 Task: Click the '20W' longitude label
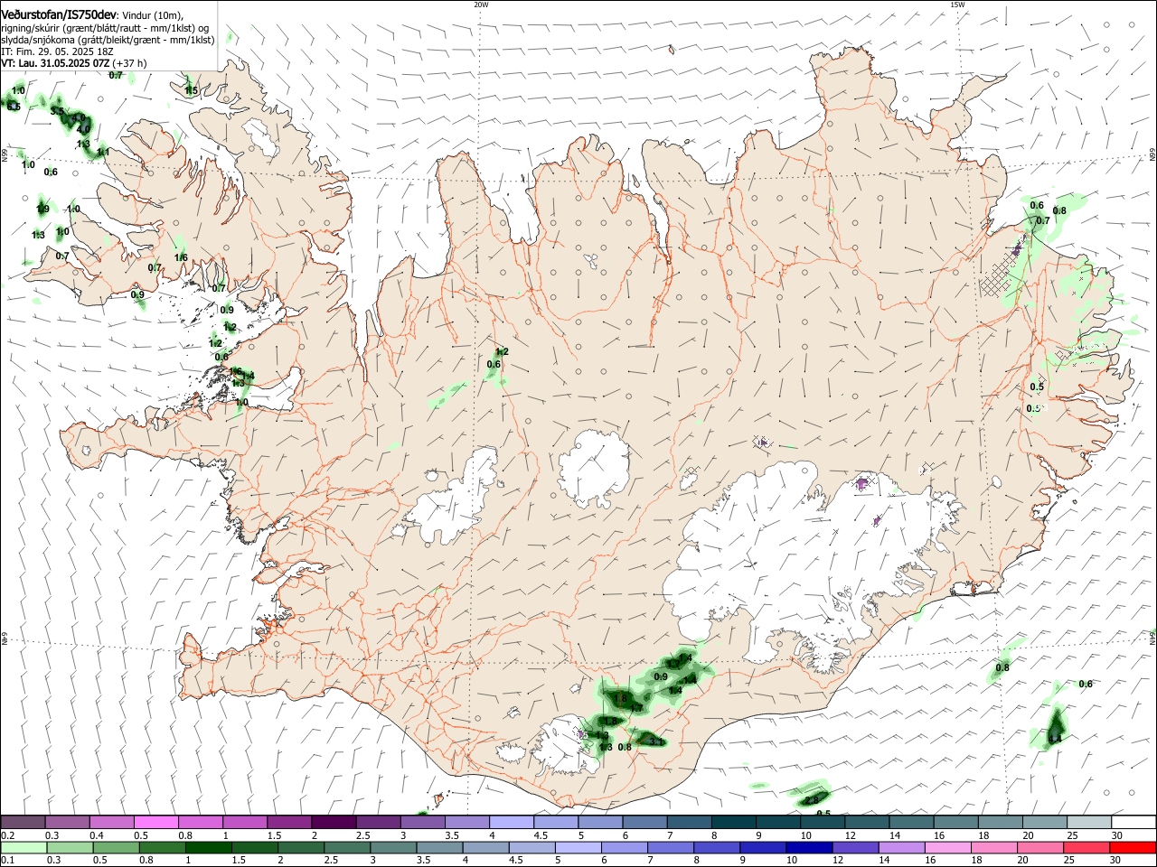481,5
